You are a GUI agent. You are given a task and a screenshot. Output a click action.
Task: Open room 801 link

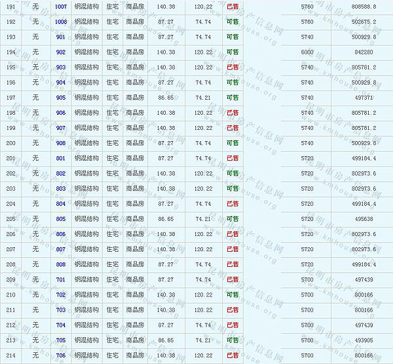pos(61,158)
